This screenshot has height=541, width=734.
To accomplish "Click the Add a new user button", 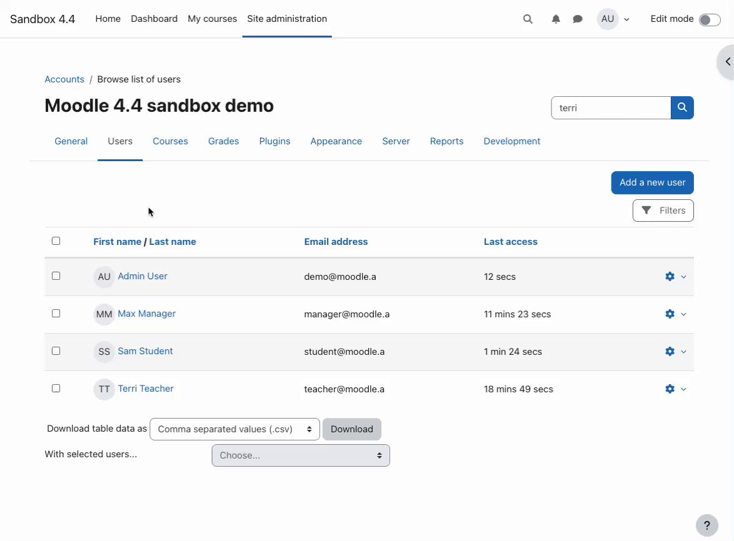I will 653,182.
